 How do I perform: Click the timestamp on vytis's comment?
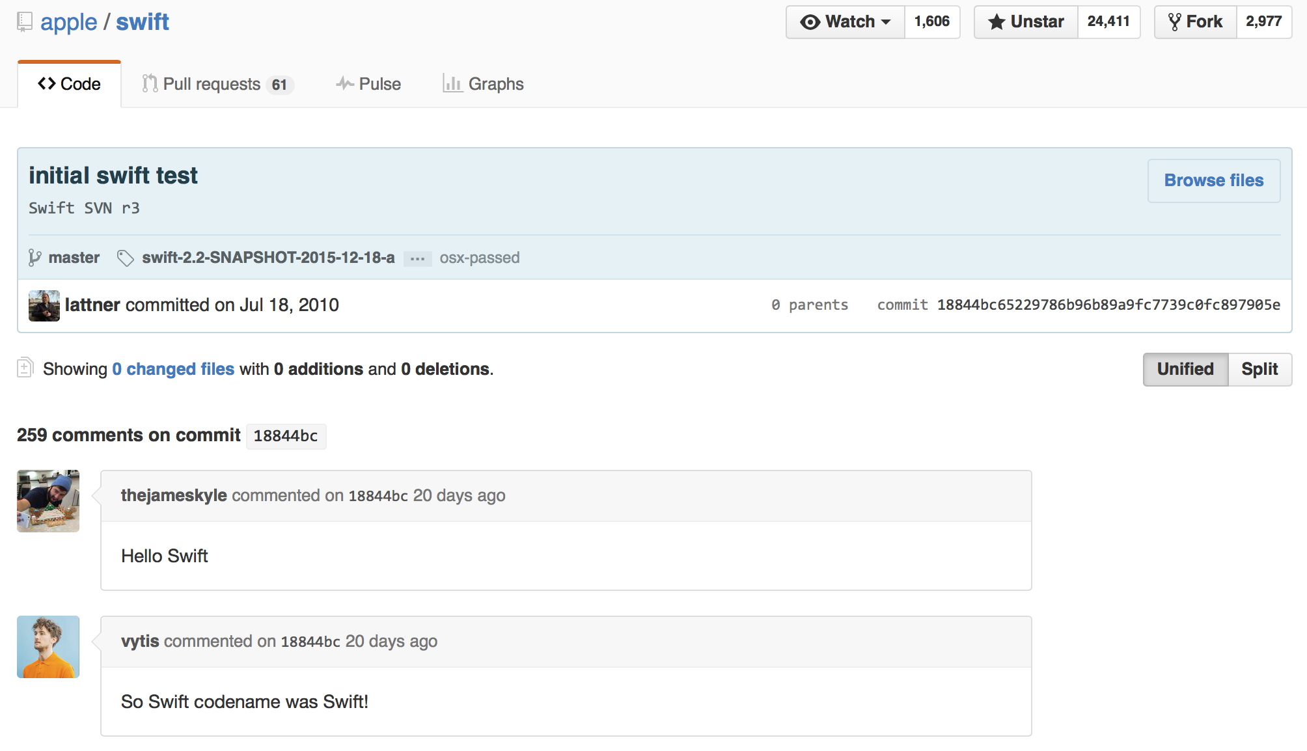[391, 641]
